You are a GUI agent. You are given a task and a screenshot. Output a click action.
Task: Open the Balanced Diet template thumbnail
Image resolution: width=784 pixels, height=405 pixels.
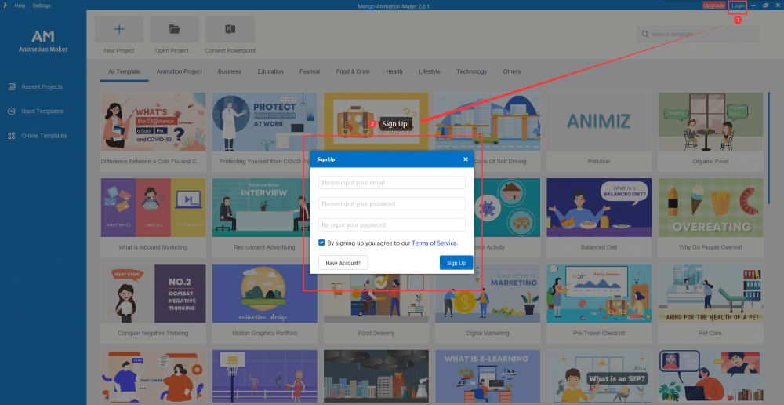click(x=598, y=208)
